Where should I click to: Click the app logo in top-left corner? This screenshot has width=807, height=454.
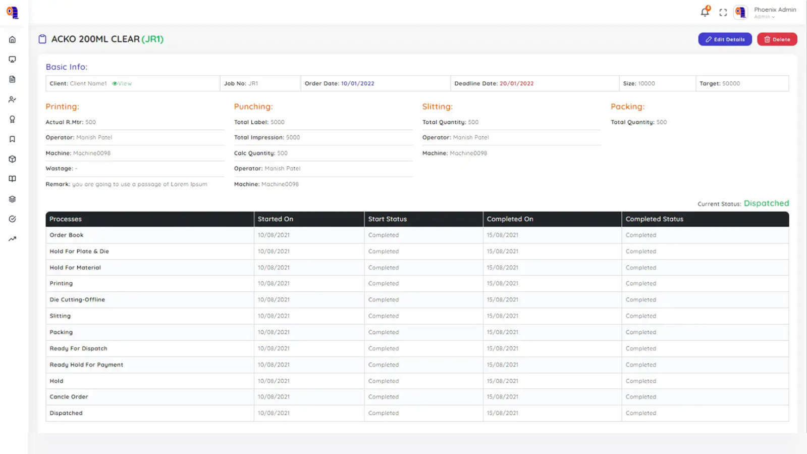[x=12, y=12]
